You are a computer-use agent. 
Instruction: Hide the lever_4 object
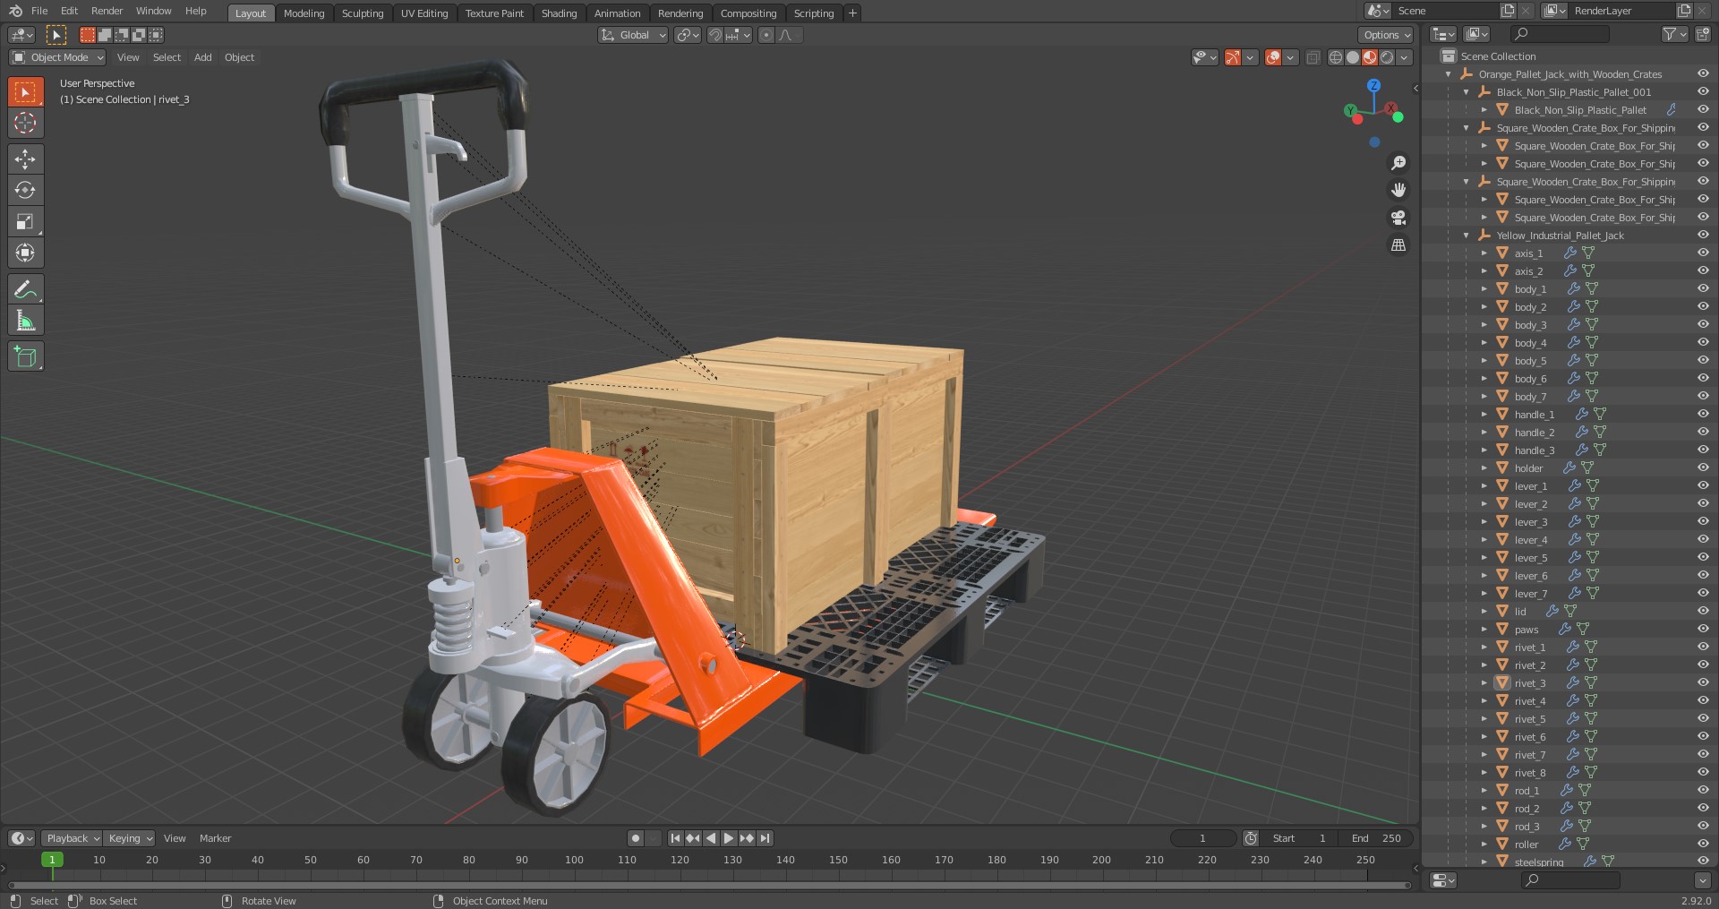click(1703, 539)
